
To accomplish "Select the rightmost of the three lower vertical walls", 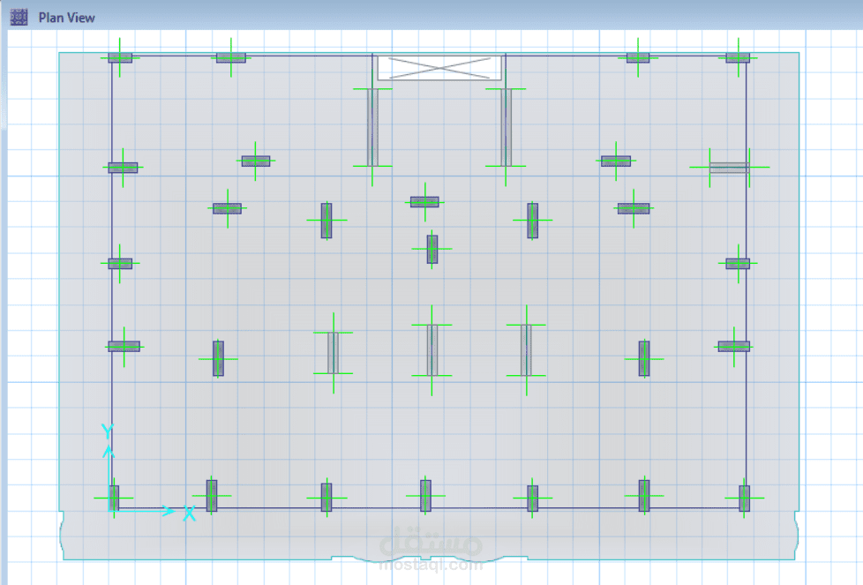I will click(526, 350).
